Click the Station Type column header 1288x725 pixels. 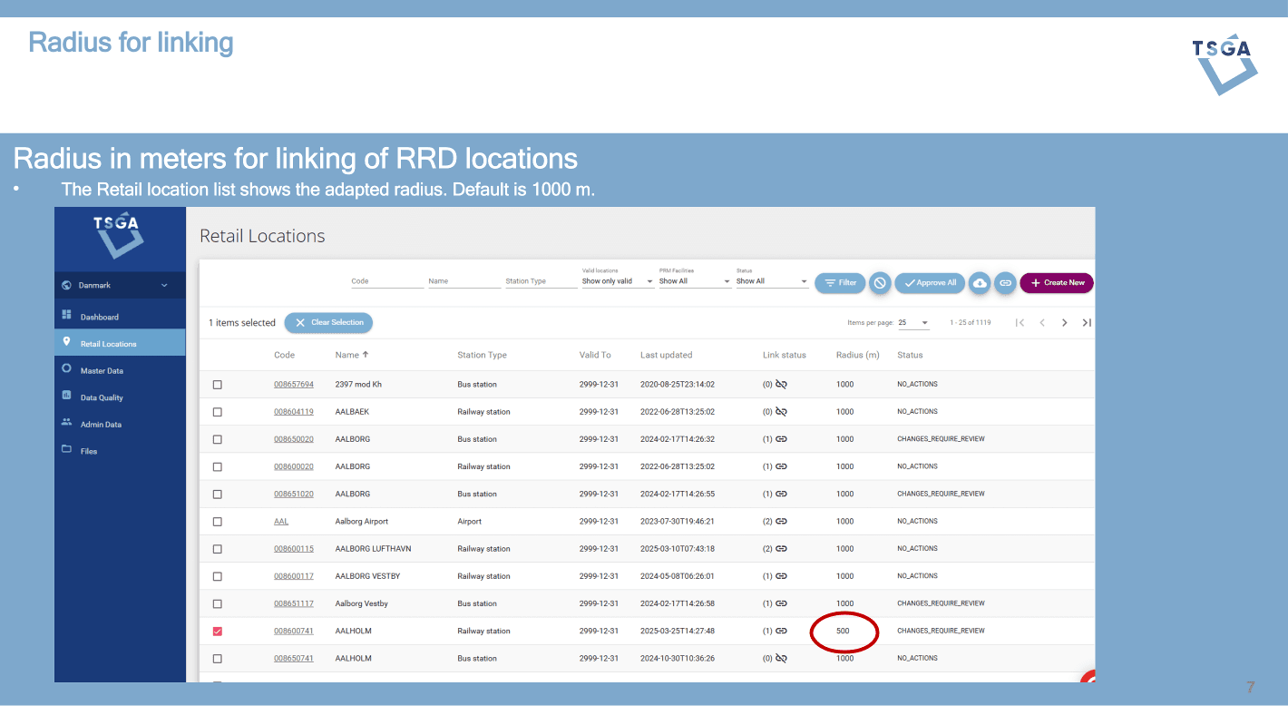[482, 355]
